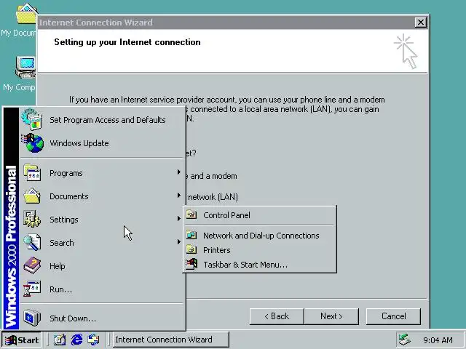This screenshot has width=466, height=349.
Task: Click the Search magnifier icon
Action: tap(32, 242)
